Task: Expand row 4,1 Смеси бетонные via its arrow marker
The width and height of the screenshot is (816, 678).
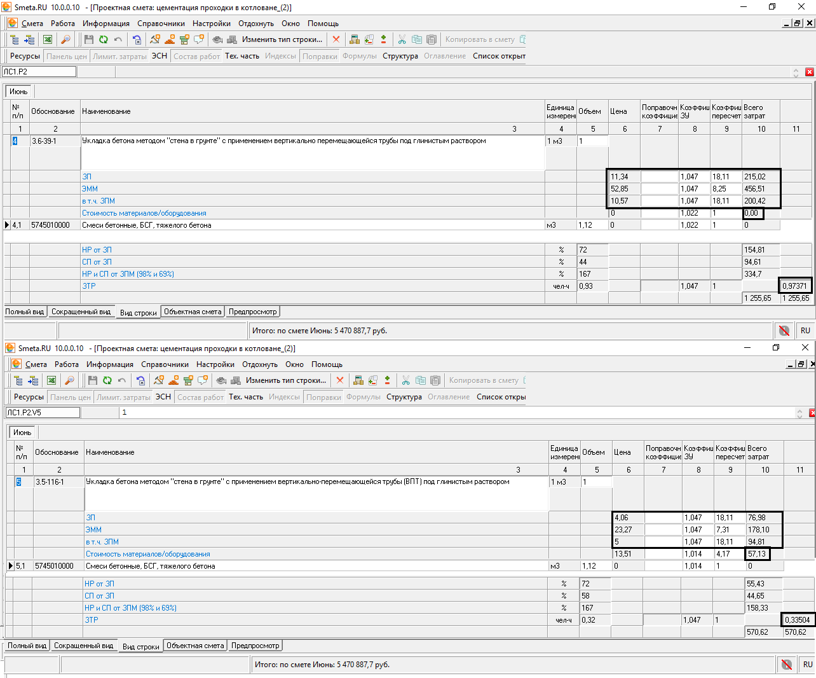Action: pyautogui.click(x=7, y=225)
